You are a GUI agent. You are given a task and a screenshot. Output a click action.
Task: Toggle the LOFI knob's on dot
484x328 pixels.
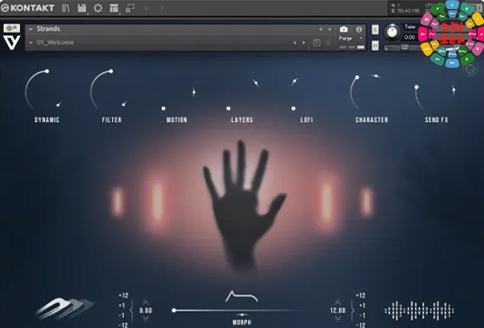click(293, 108)
